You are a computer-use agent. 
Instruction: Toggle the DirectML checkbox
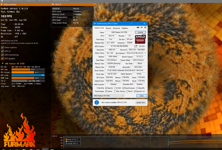coord(137,88)
